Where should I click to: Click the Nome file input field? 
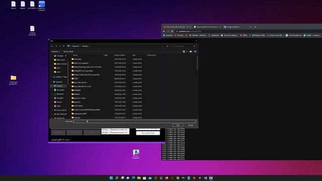tap(134, 122)
